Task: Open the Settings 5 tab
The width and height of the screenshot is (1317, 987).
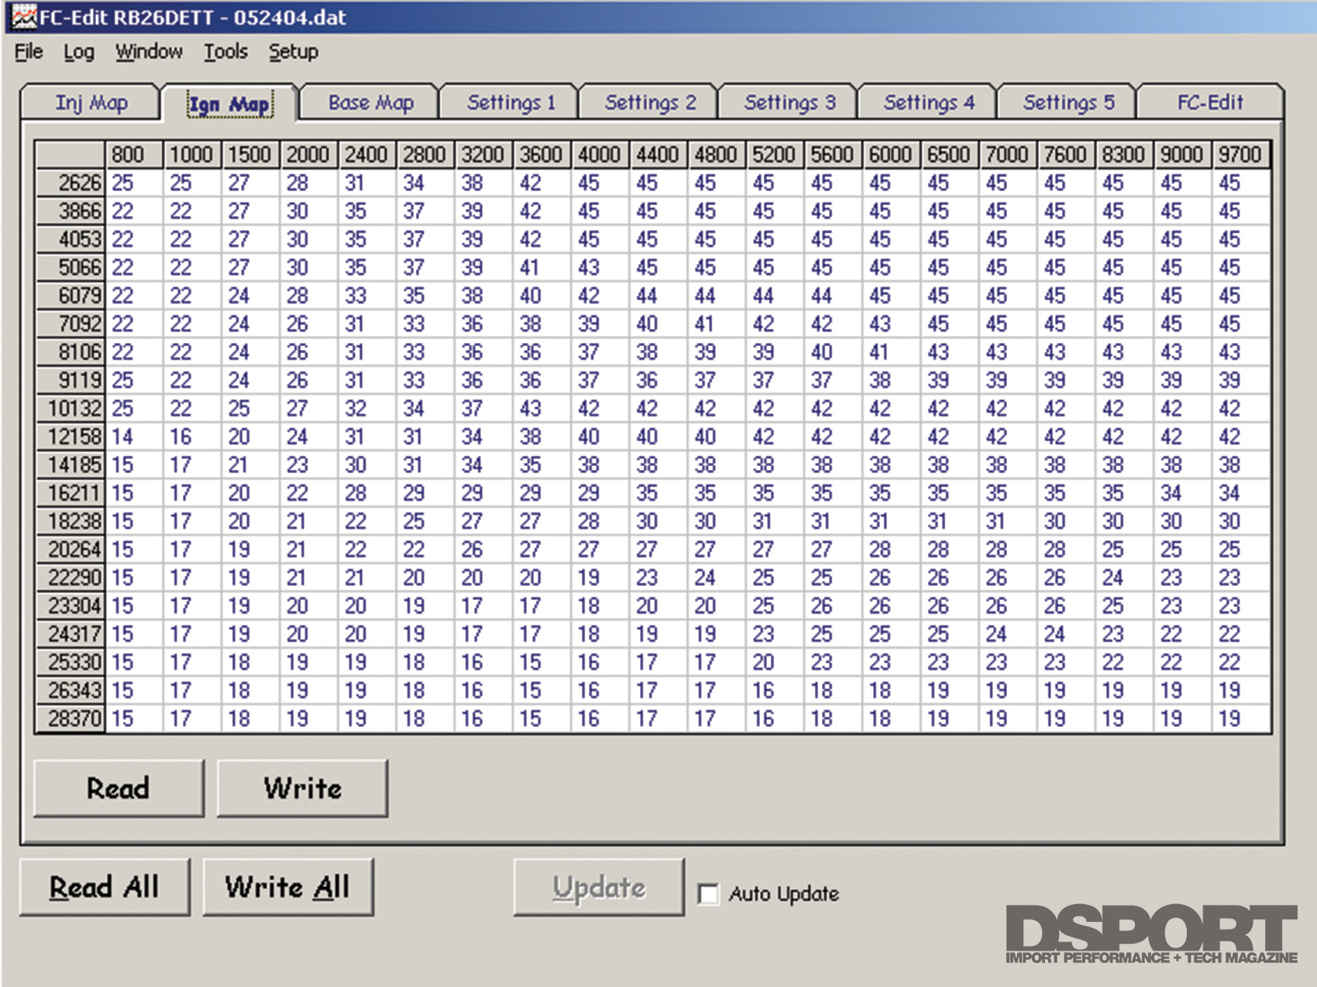Action: [x=1068, y=103]
